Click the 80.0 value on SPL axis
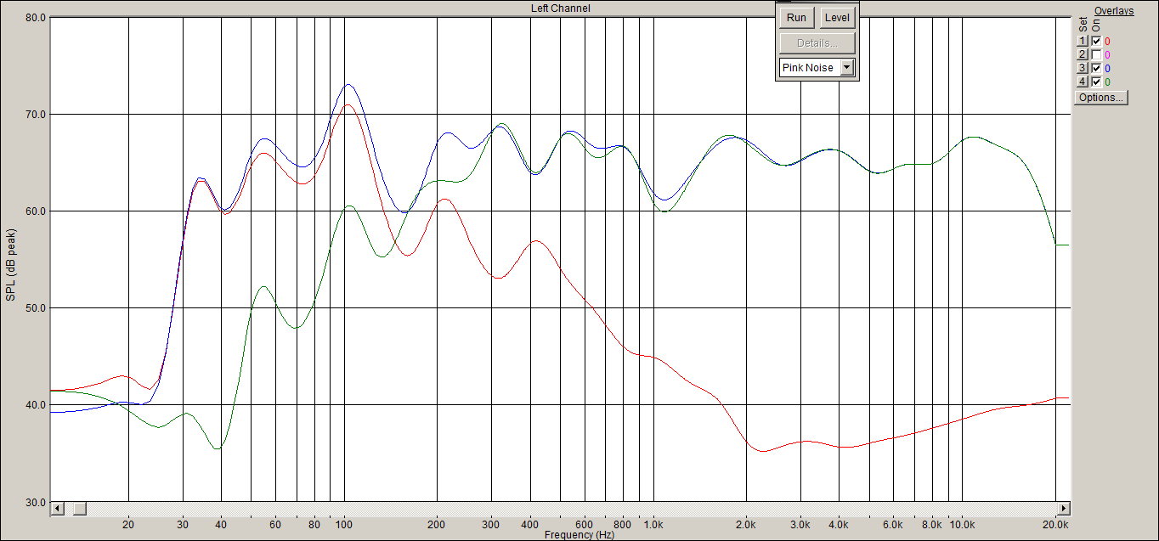 pos(36,17)
